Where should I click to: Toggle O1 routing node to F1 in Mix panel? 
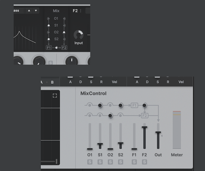(x=49, y=18)
